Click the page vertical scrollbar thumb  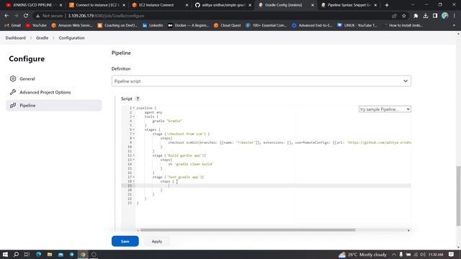[x=458, y=196]
